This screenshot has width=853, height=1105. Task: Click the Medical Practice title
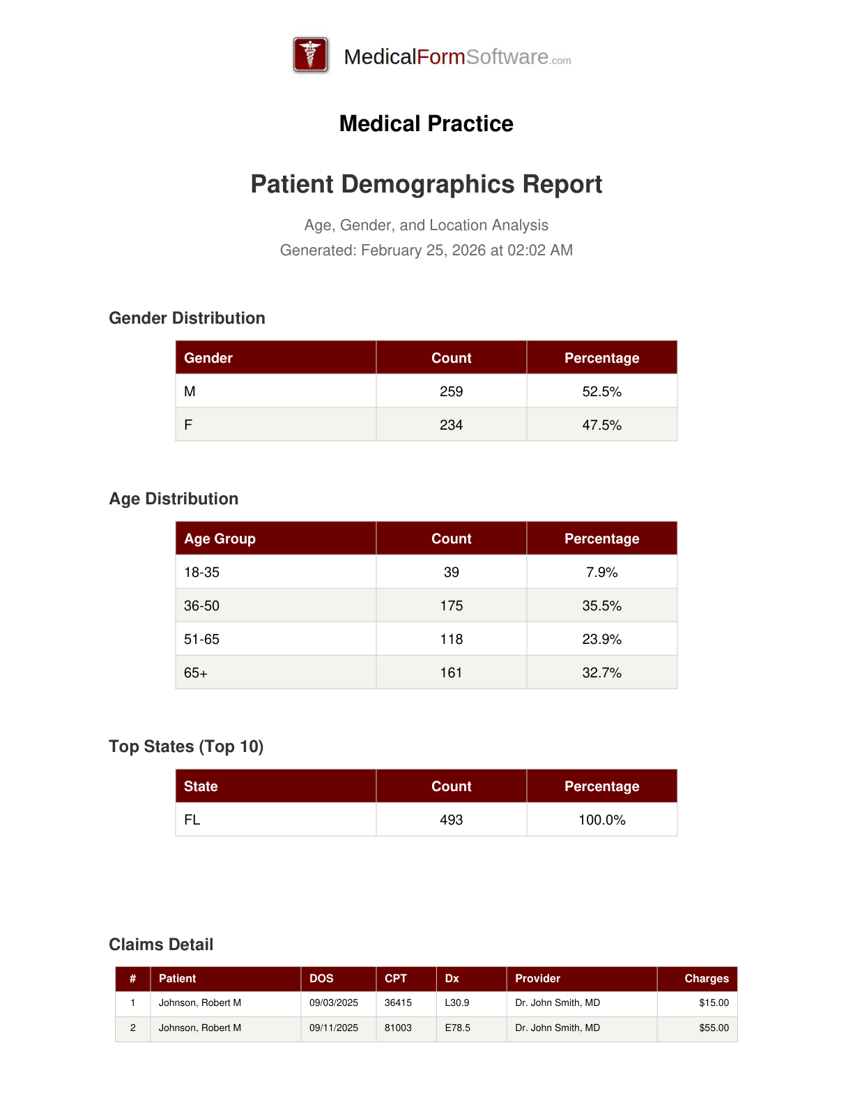click(426, 123)
